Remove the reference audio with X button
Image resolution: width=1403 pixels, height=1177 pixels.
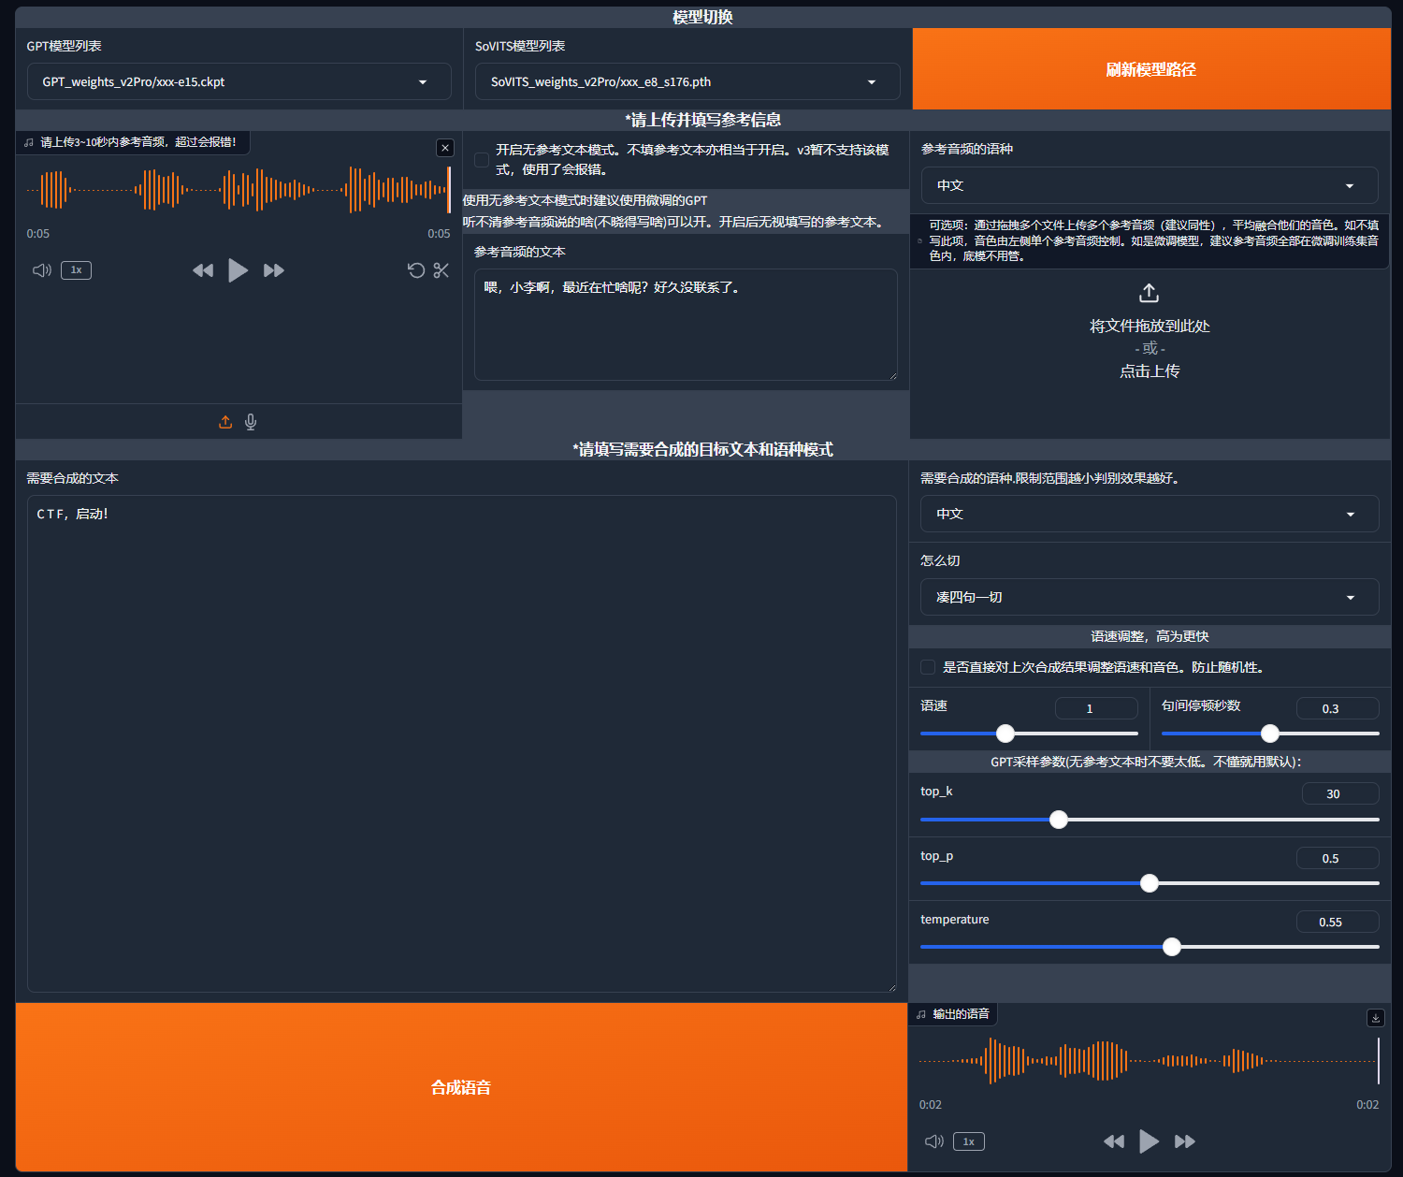pos(445,148)
